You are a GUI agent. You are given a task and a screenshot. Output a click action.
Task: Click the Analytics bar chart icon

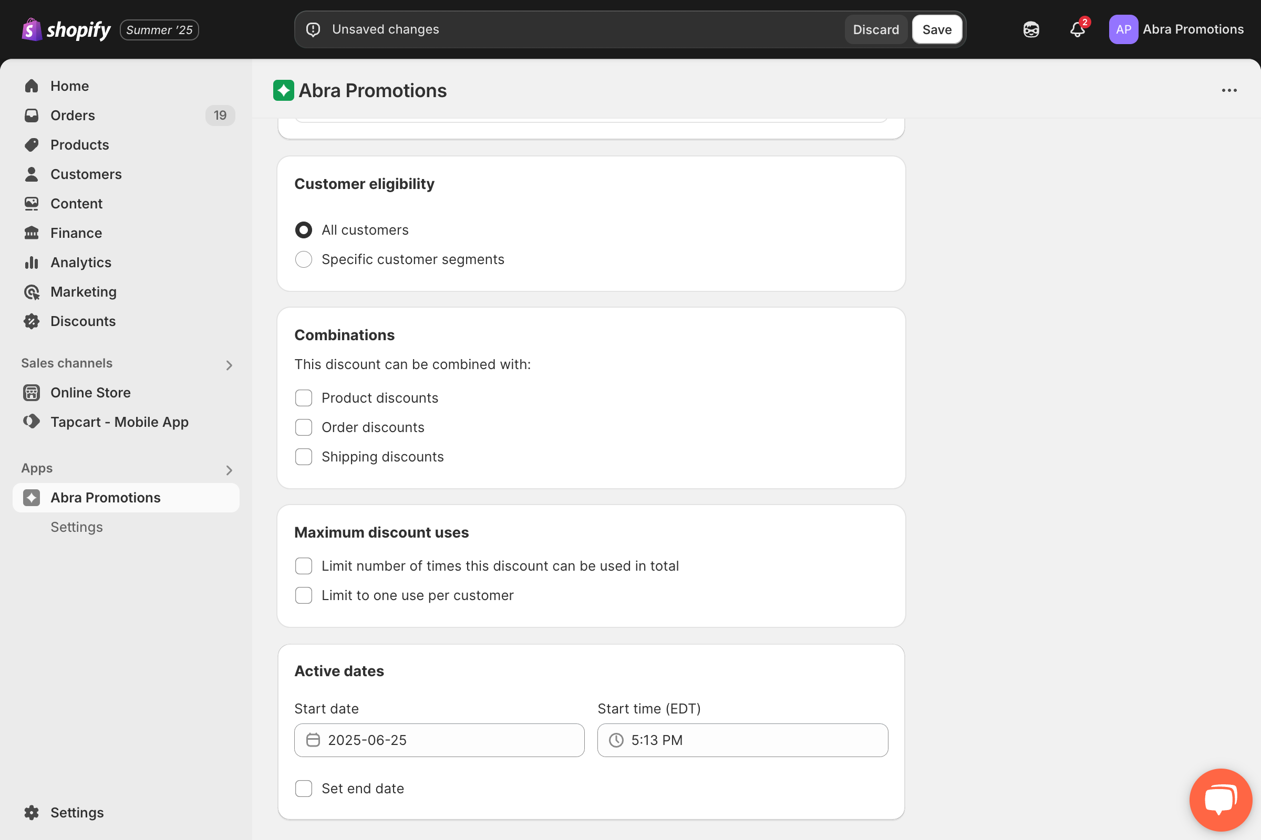point(32,262)
